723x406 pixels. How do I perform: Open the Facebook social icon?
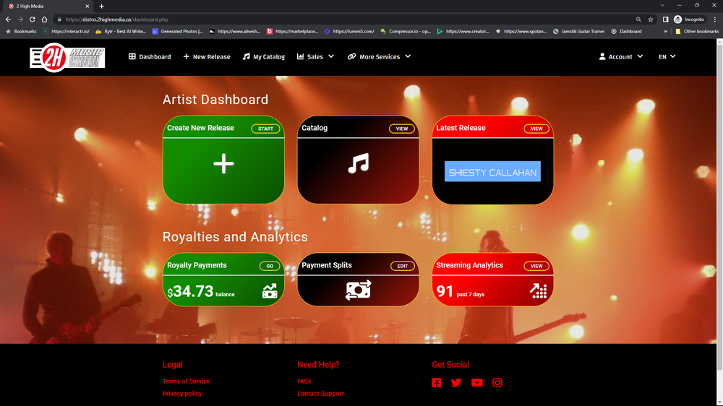(436, 382)
